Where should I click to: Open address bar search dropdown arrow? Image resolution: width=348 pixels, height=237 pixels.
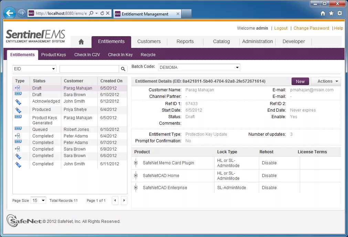click(x=96, y=13)
